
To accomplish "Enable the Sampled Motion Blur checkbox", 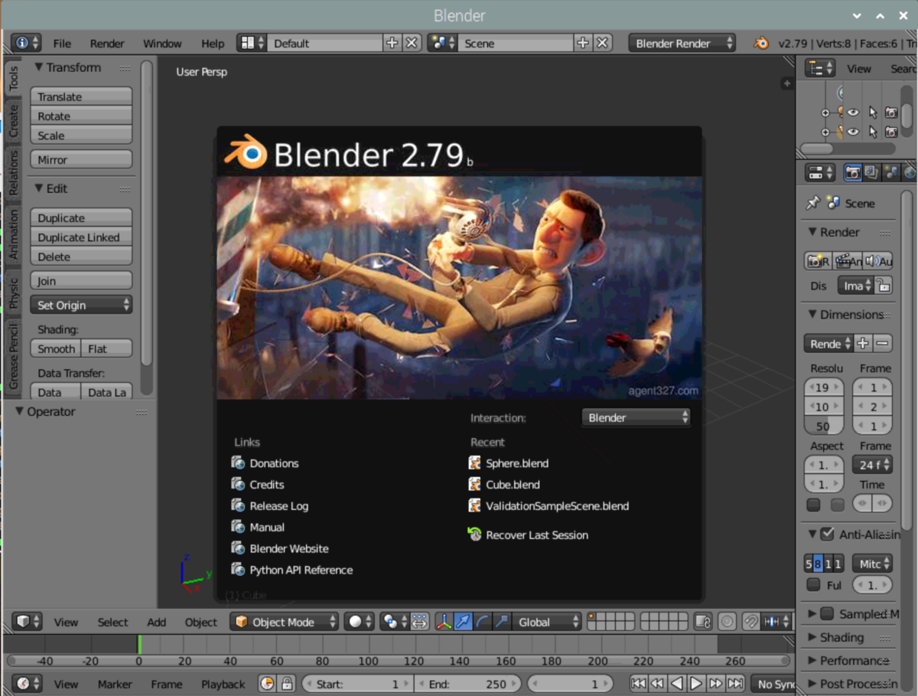I will [827, 613].
